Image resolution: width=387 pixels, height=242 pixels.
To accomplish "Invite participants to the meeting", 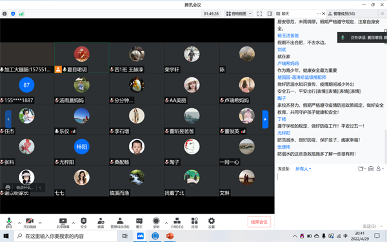I will click(101, 223).
